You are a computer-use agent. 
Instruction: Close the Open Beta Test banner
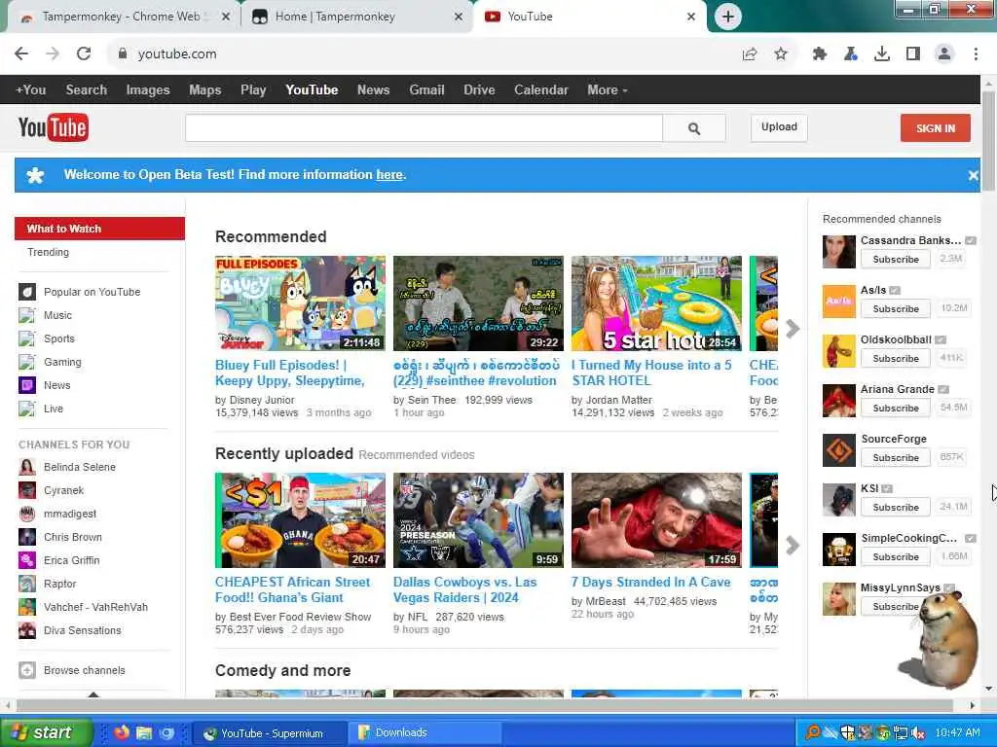(973, 175)
